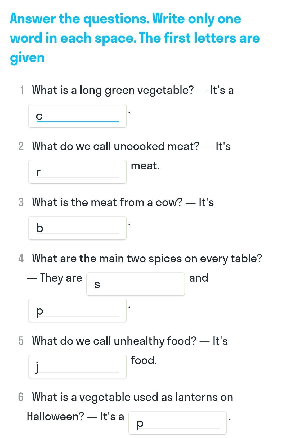Click the "s" blank after "They are"
The height and width of the screenshot is (438, 282).
[136, 284]
